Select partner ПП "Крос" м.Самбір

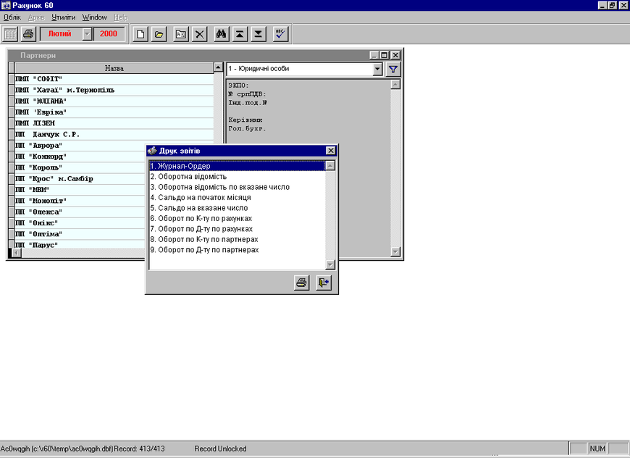(80, 178)
